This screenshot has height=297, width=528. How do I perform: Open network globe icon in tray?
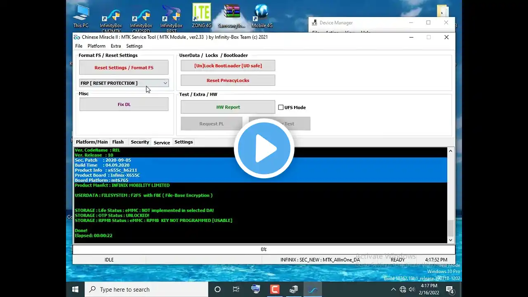point(403,290)
